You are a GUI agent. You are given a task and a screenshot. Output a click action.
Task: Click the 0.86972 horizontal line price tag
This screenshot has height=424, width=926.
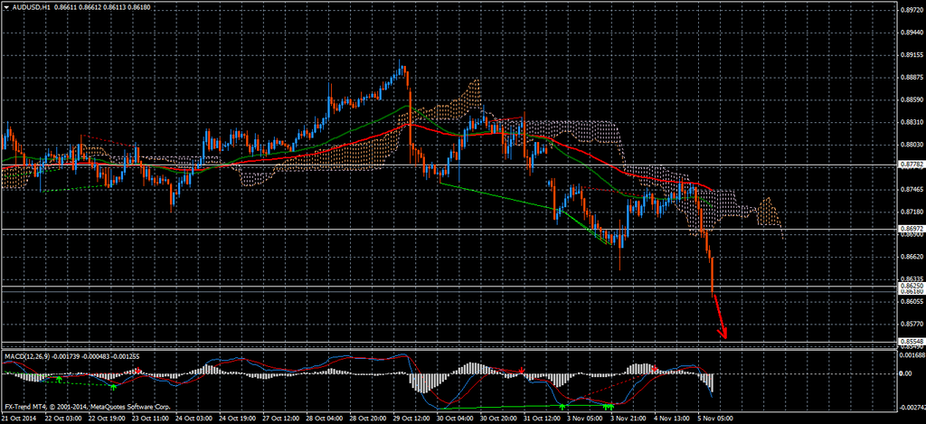[910, 229]
